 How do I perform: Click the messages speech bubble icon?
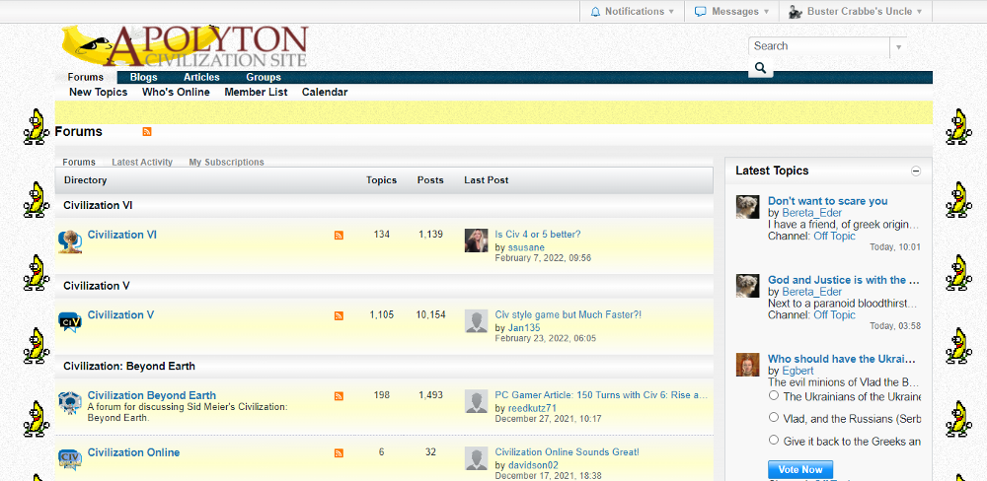(700, 11)
